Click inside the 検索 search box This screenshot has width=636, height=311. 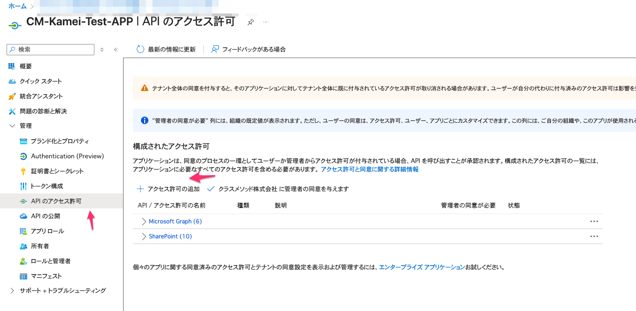click(x=50, y=49)
